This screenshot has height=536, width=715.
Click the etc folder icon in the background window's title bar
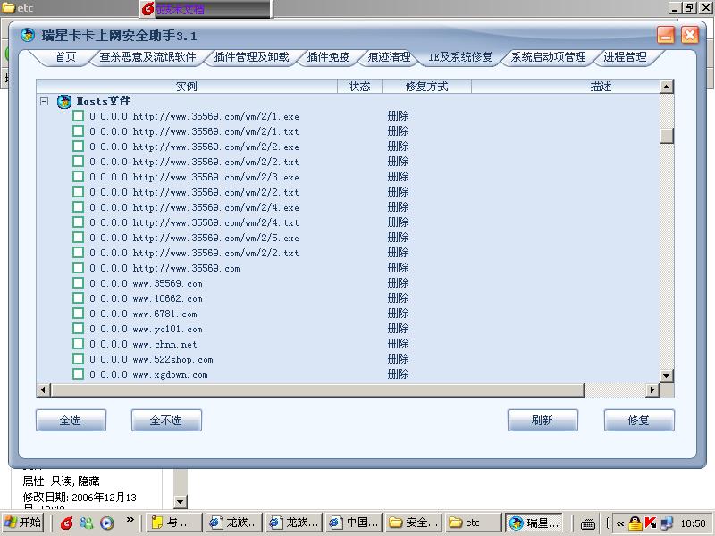[x=9, y=8]
